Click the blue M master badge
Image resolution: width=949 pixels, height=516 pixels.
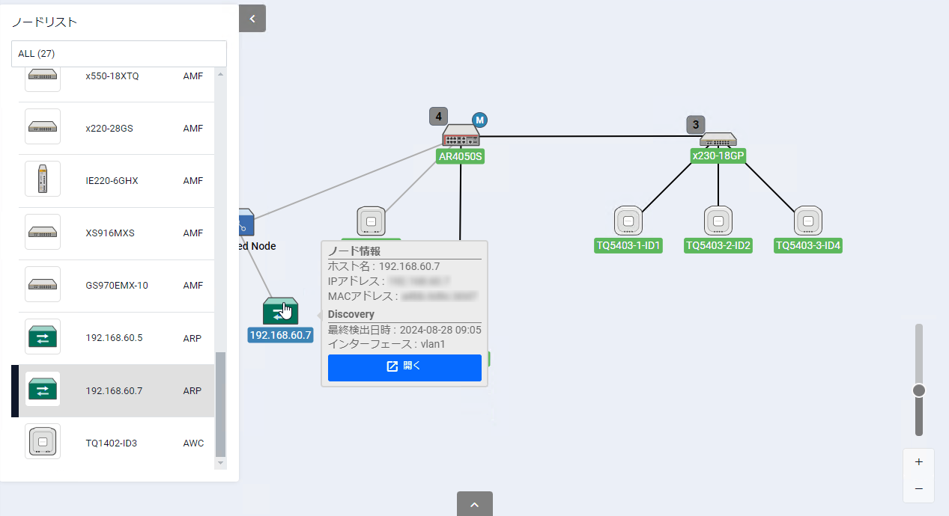[x=479, y=120]
